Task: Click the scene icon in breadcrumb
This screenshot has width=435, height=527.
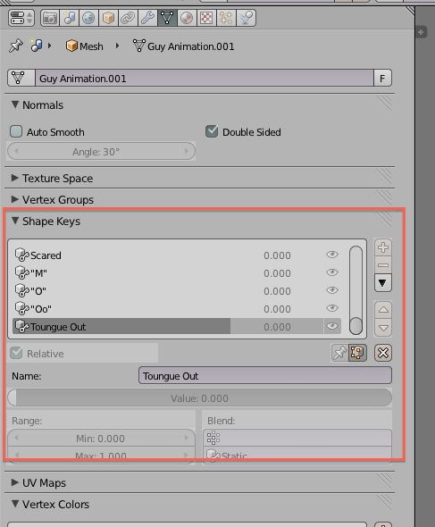Action: coord(37,46)
